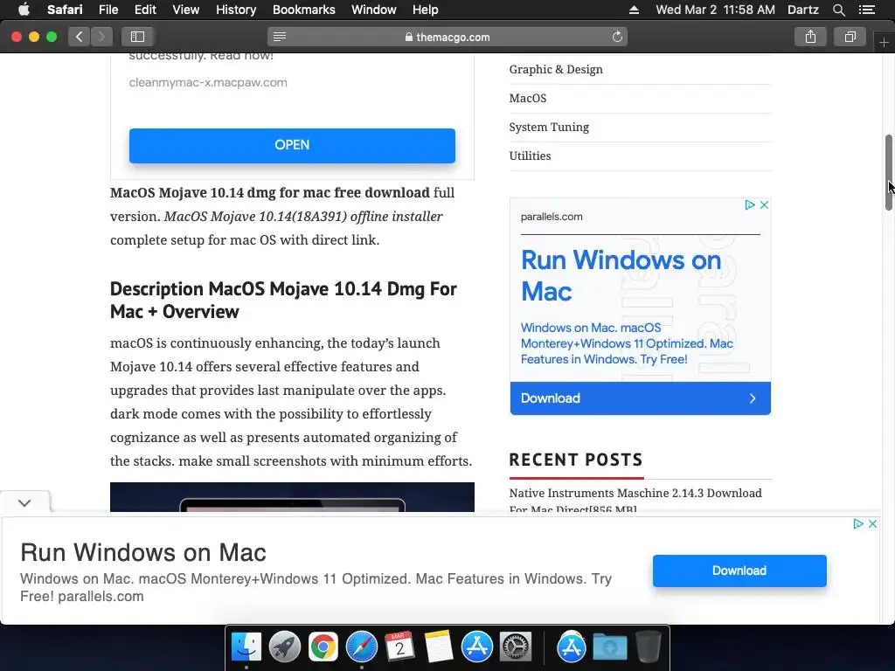The image size is (895, 671).
Task: Open Reader view icon in address bar
Action: pyautogui.click(x=279, y=37)
